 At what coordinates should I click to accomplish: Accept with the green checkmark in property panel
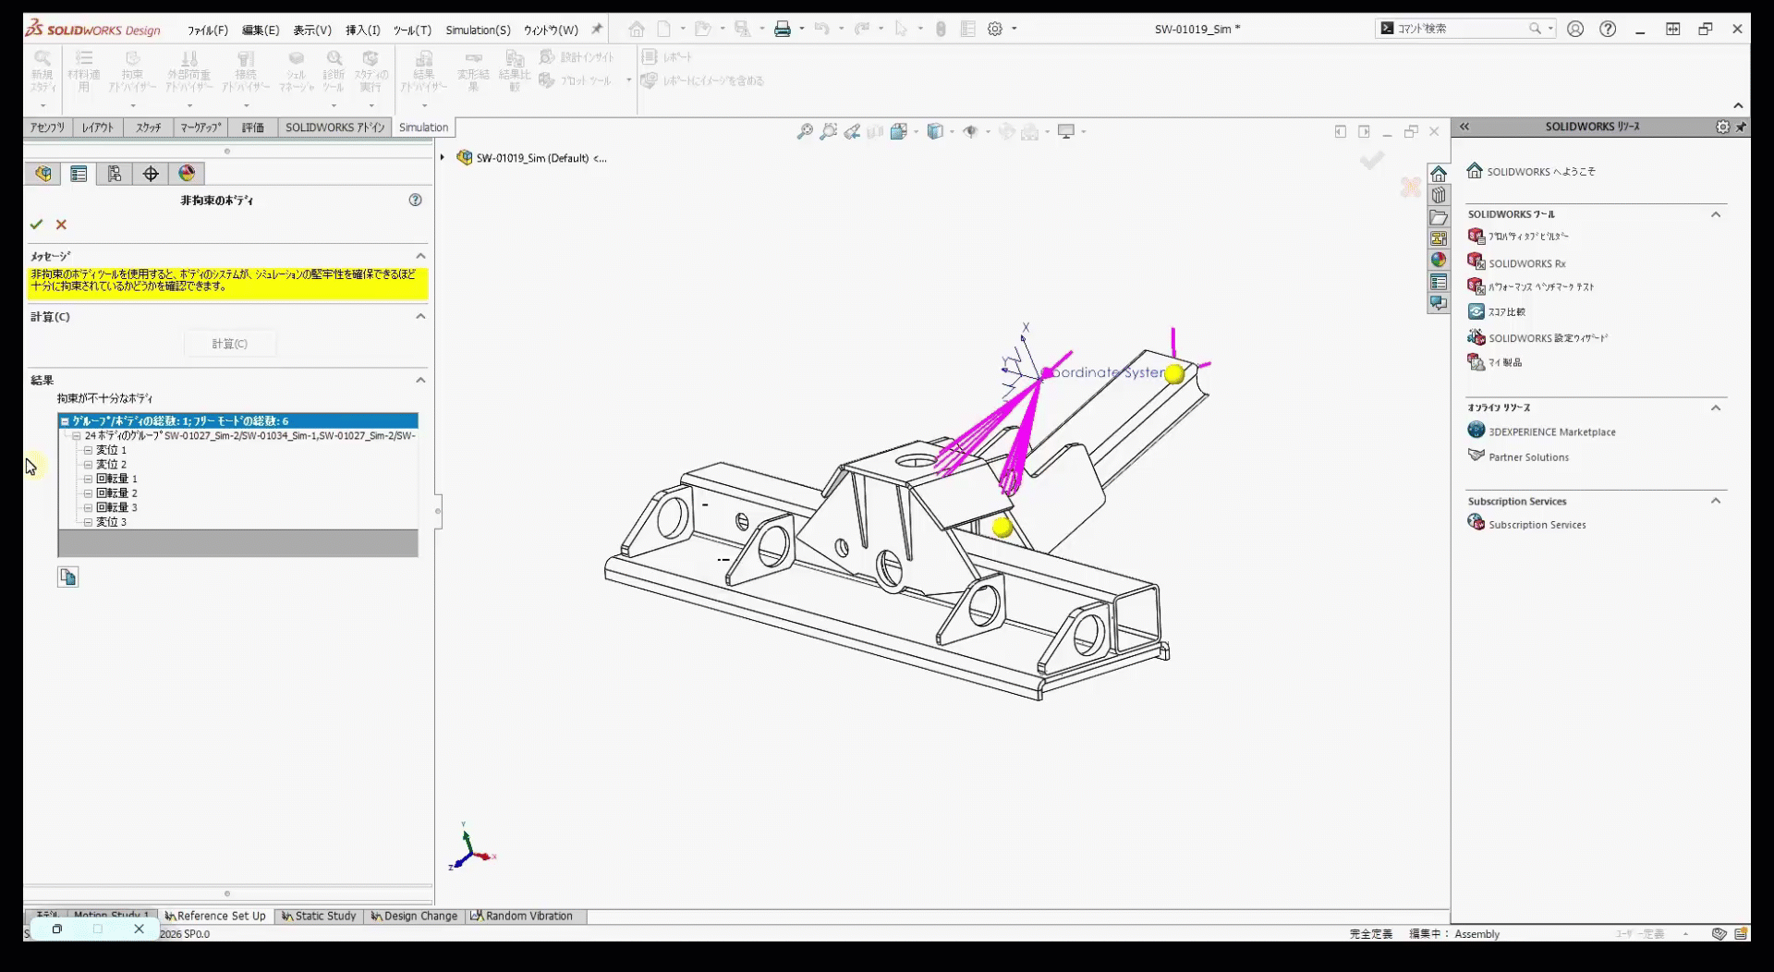click(36, 225)
